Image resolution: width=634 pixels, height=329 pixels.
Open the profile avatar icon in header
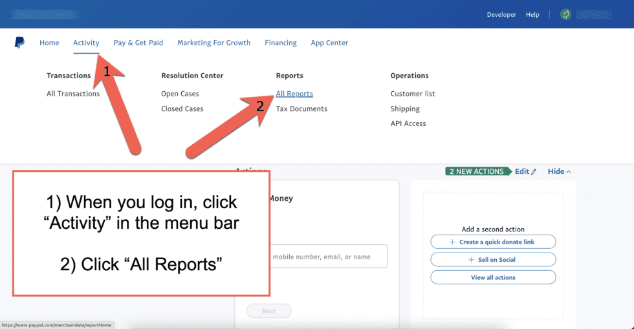click(565, 14)
